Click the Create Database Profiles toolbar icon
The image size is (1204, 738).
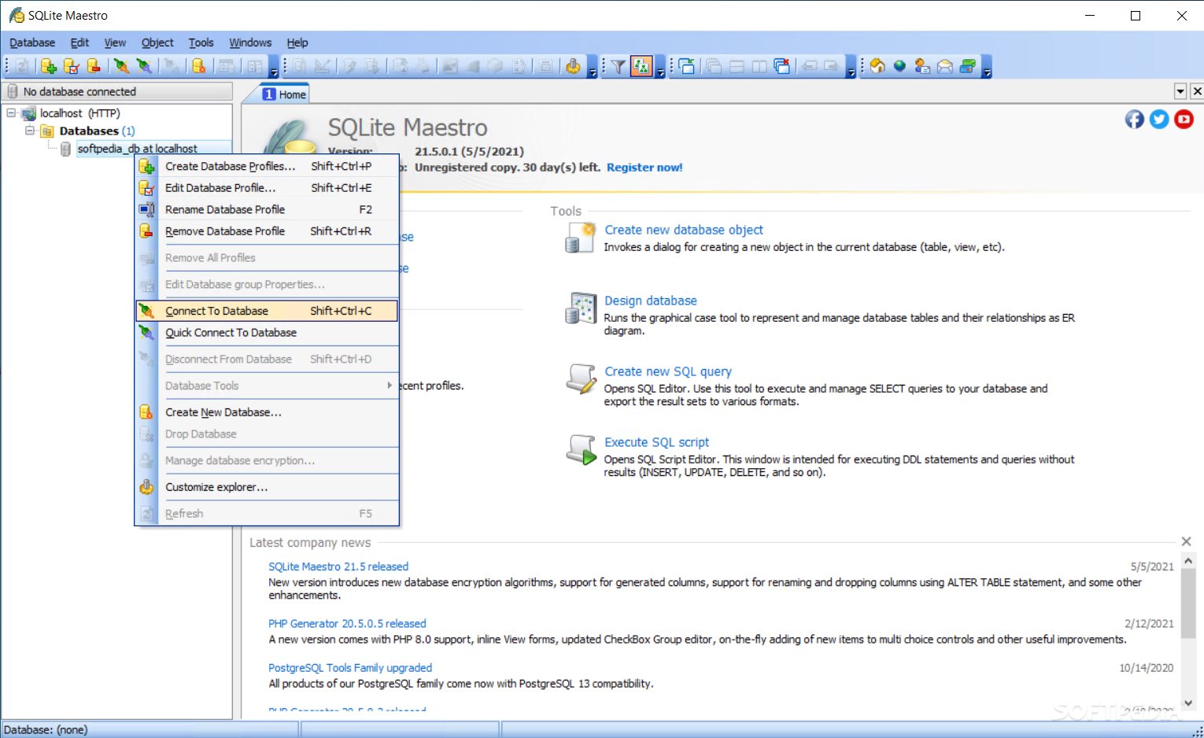48,67
